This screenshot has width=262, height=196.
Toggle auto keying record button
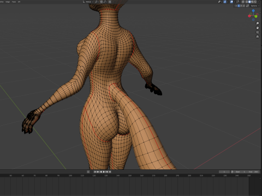click(x=88, y=171)
